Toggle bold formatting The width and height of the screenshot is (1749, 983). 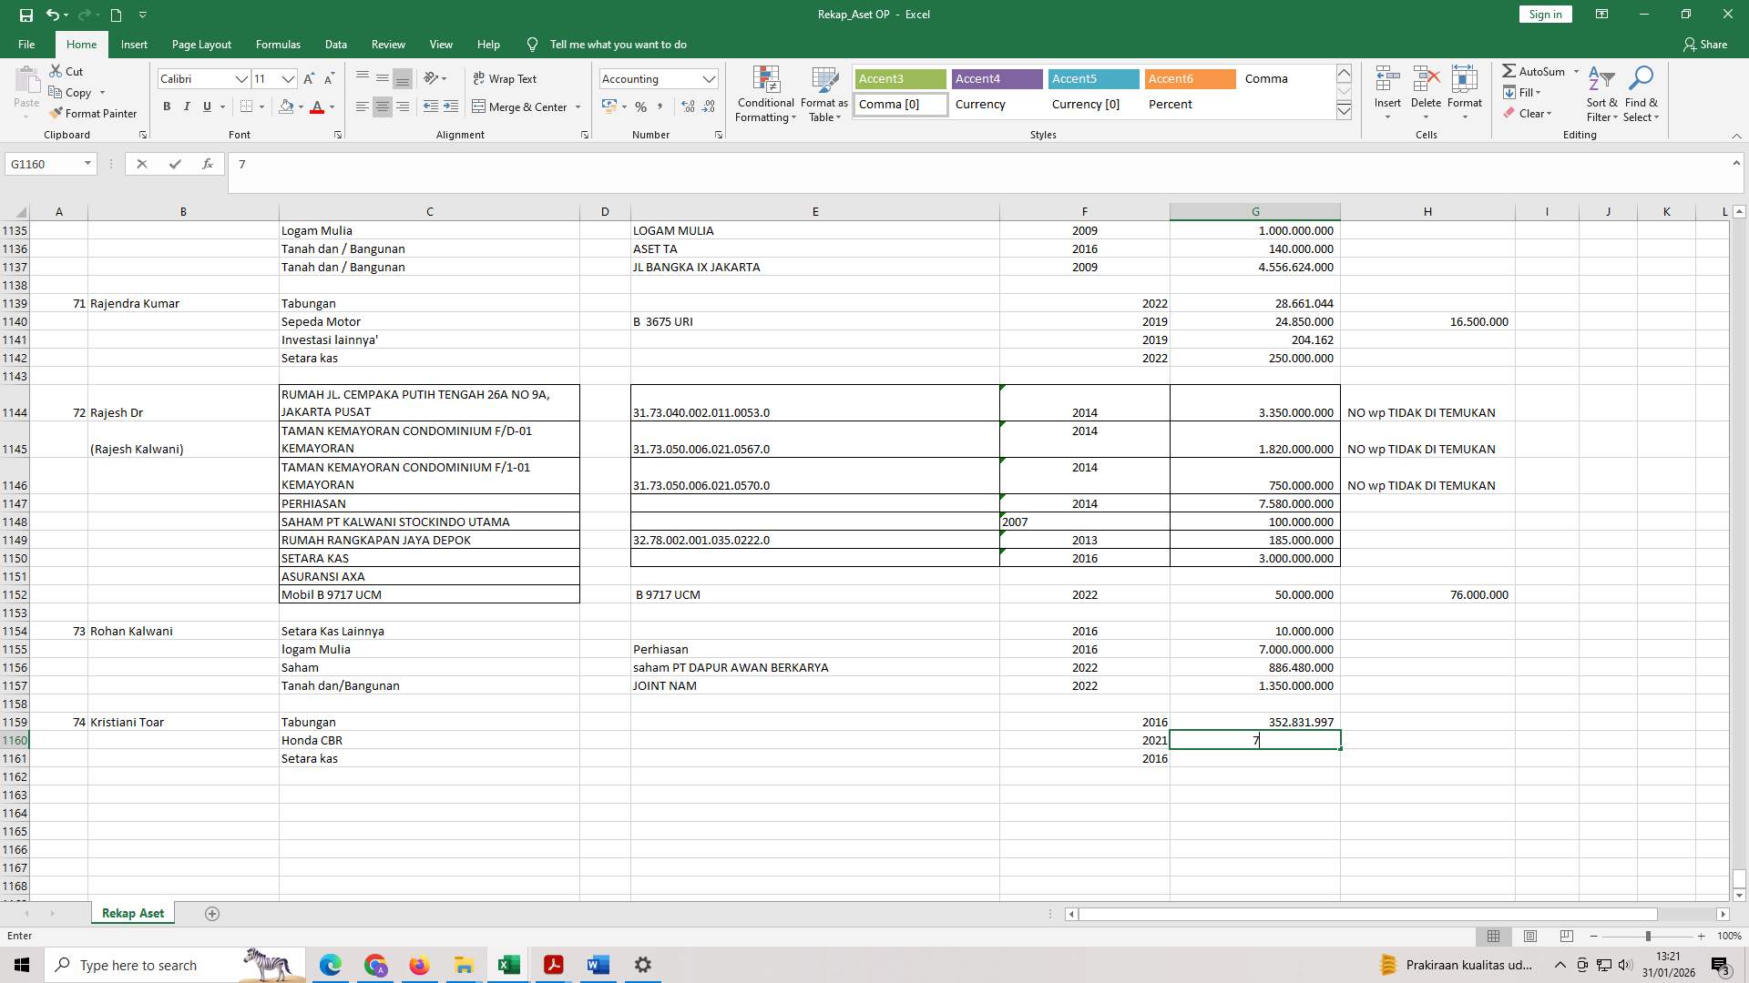[167, 106]
